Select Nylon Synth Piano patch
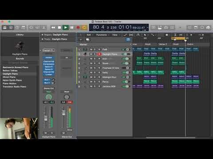The image size is (213, 159). pos(12,80)
